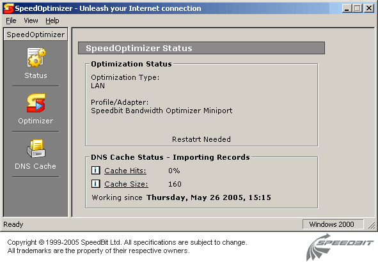
Task: Click the Optimization Status group title
Action: (131, 64)
